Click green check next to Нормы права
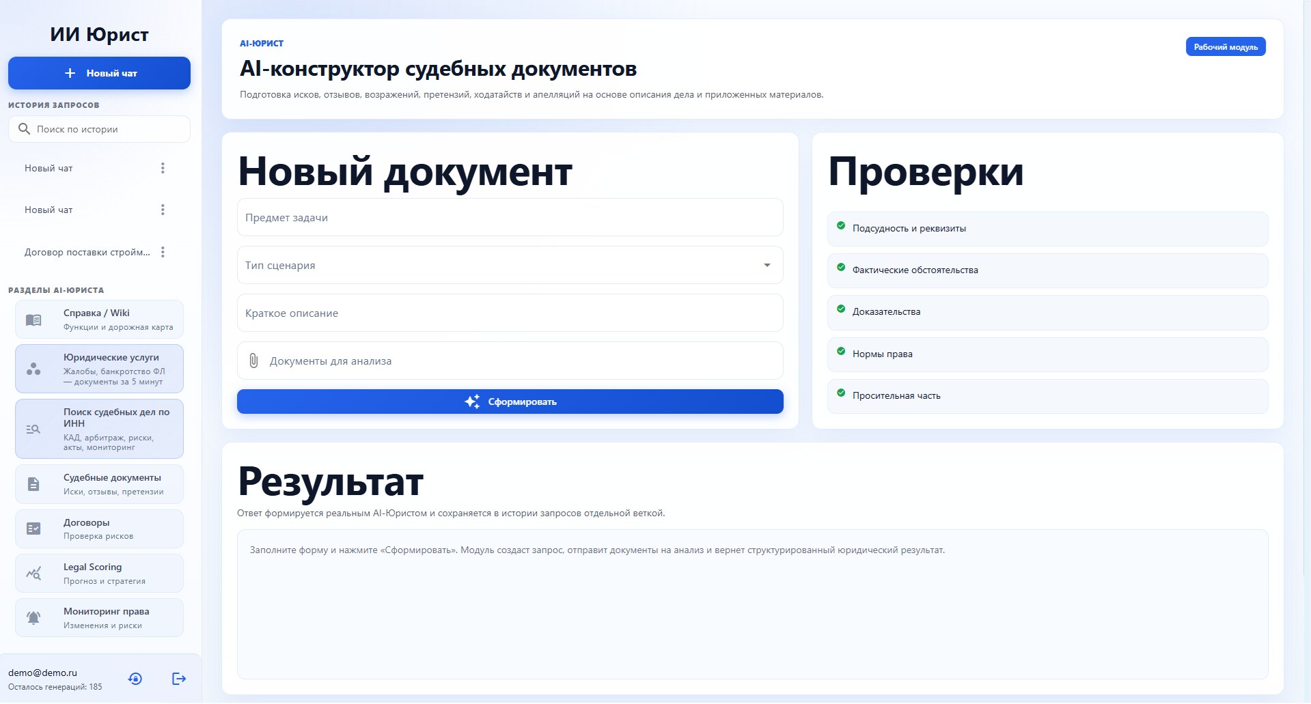This screenshot has width=1311, height=704. pyautogui.click(x=841, y=351)
